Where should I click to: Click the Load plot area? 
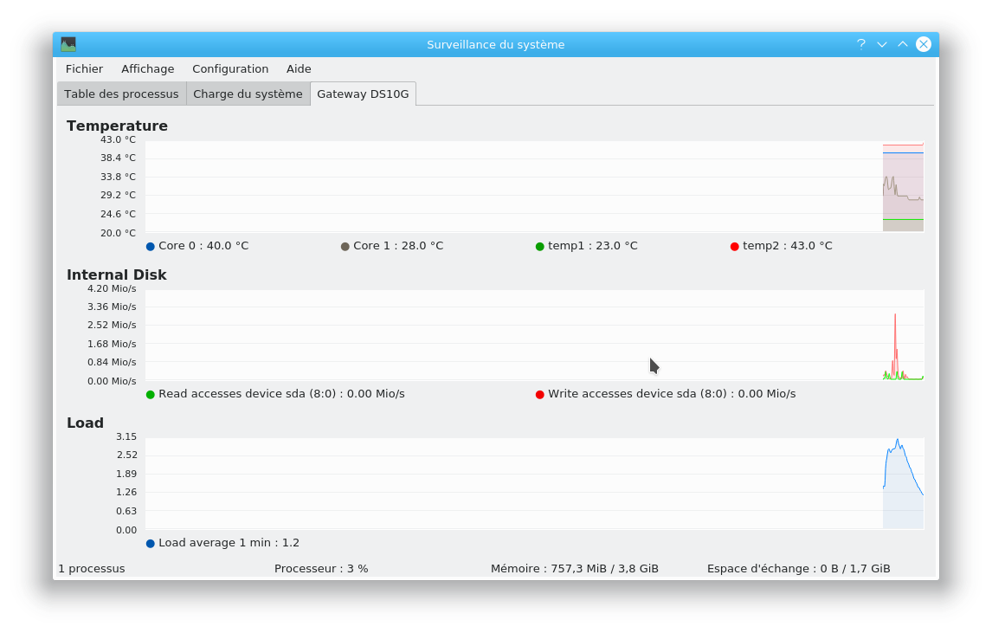coord(535,483)
